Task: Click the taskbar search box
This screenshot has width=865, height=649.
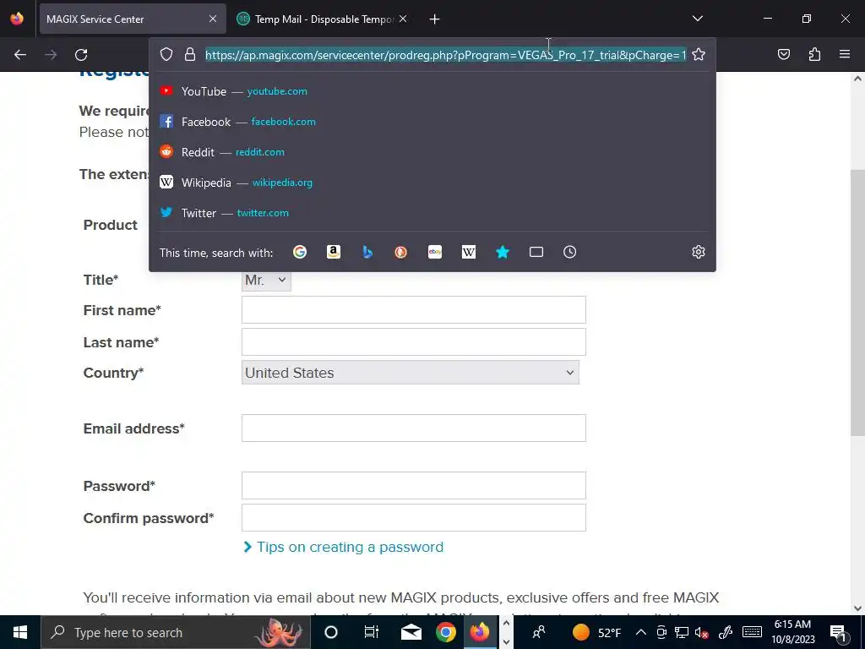Action: [176, 632]
